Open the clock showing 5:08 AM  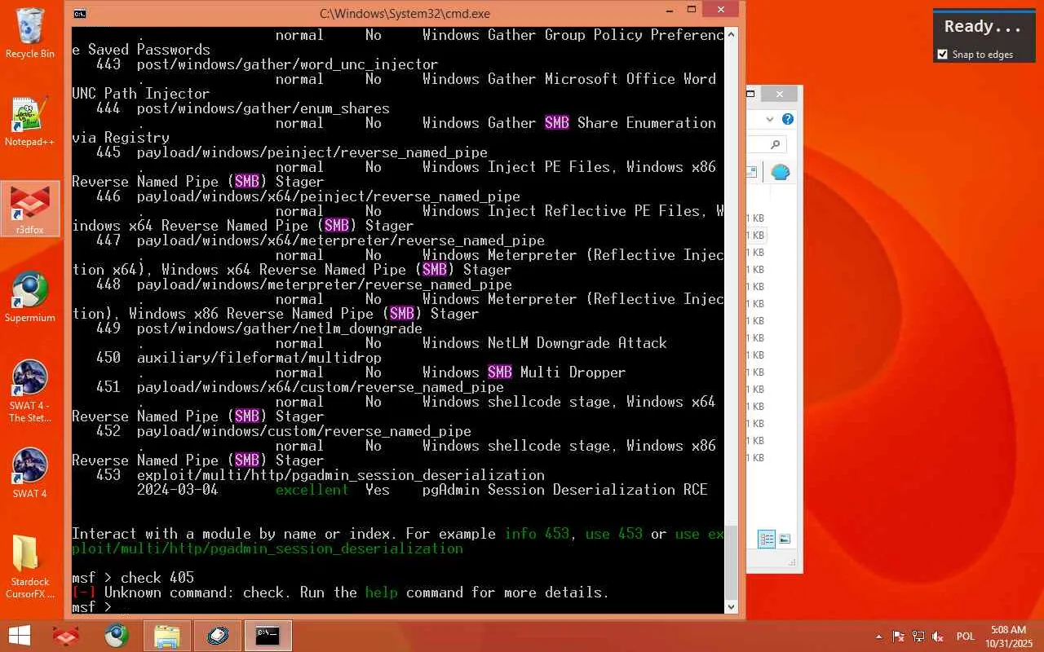pos(1008,637)
